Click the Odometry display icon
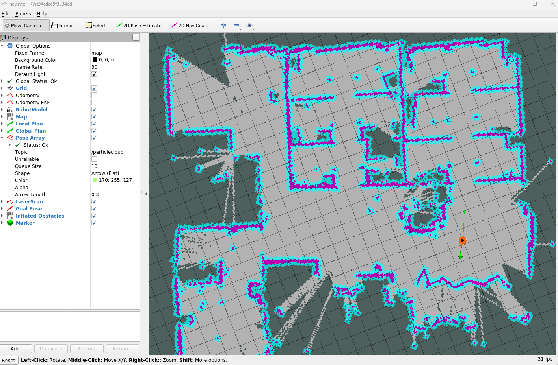Image resolution: width=558 pixels, height=365 pixels. [10, 95]
